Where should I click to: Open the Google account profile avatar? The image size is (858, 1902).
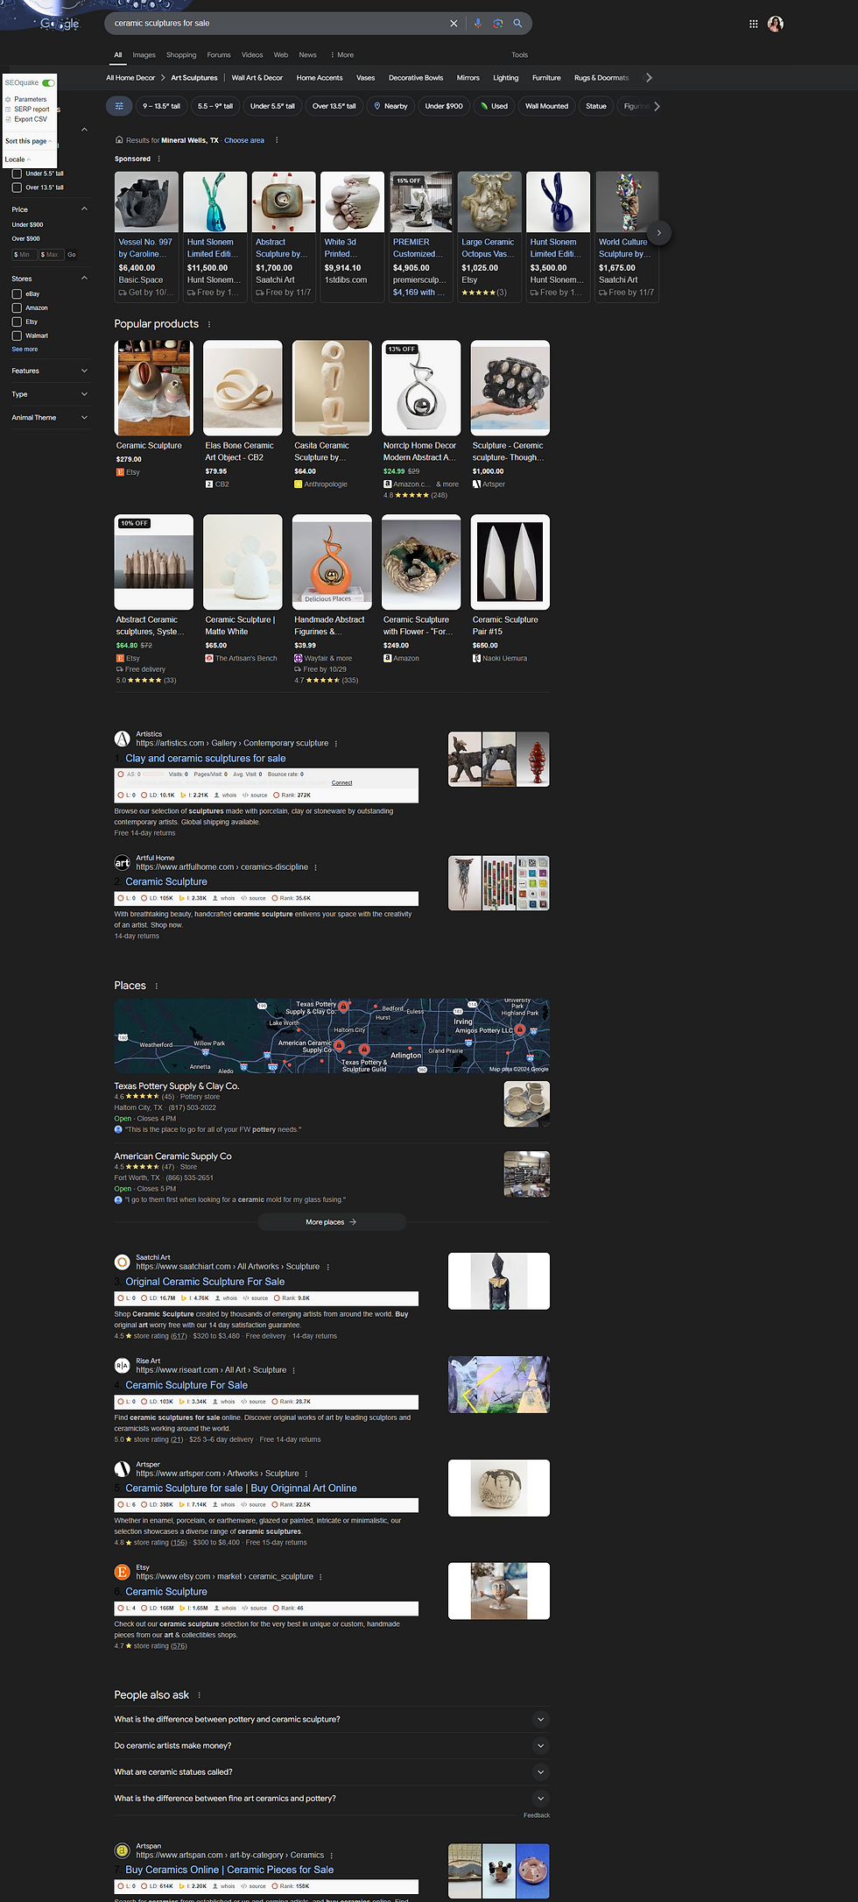(x=775, y=24)
